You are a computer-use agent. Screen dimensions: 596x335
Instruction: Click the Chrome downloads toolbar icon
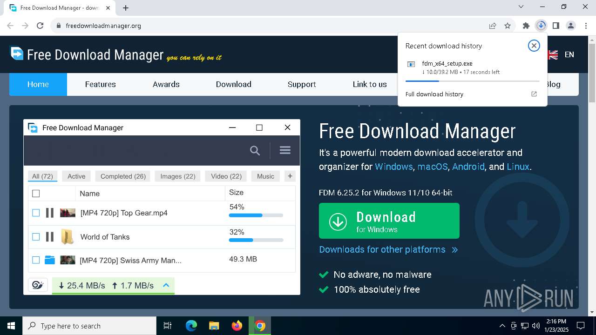pyautogui.click(x=541, y=26)
